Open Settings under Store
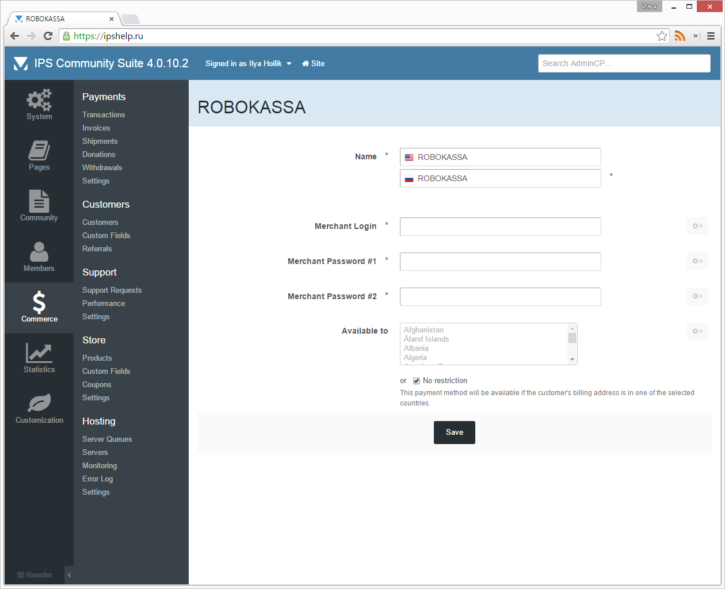The width and height of the screenshot is (725, 589). pyautogui.click(x=96, y=397)
